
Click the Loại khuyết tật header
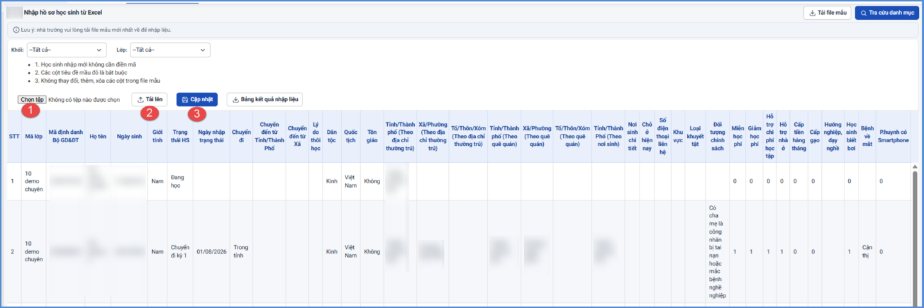click(695, 136)
